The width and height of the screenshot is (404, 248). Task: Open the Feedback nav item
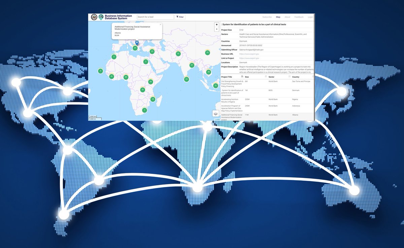[299, 17]
